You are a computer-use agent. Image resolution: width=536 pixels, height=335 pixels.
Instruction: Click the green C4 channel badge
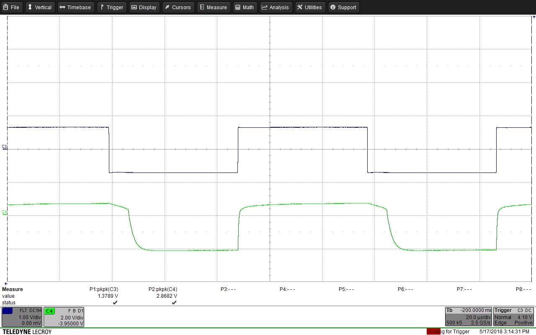point(49,311)
